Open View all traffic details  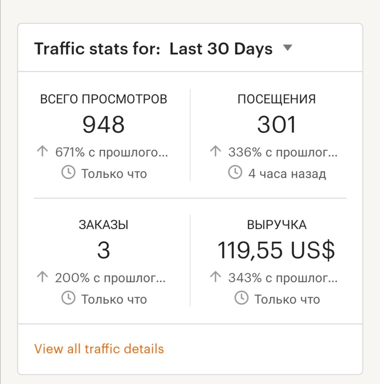(99, 348)
